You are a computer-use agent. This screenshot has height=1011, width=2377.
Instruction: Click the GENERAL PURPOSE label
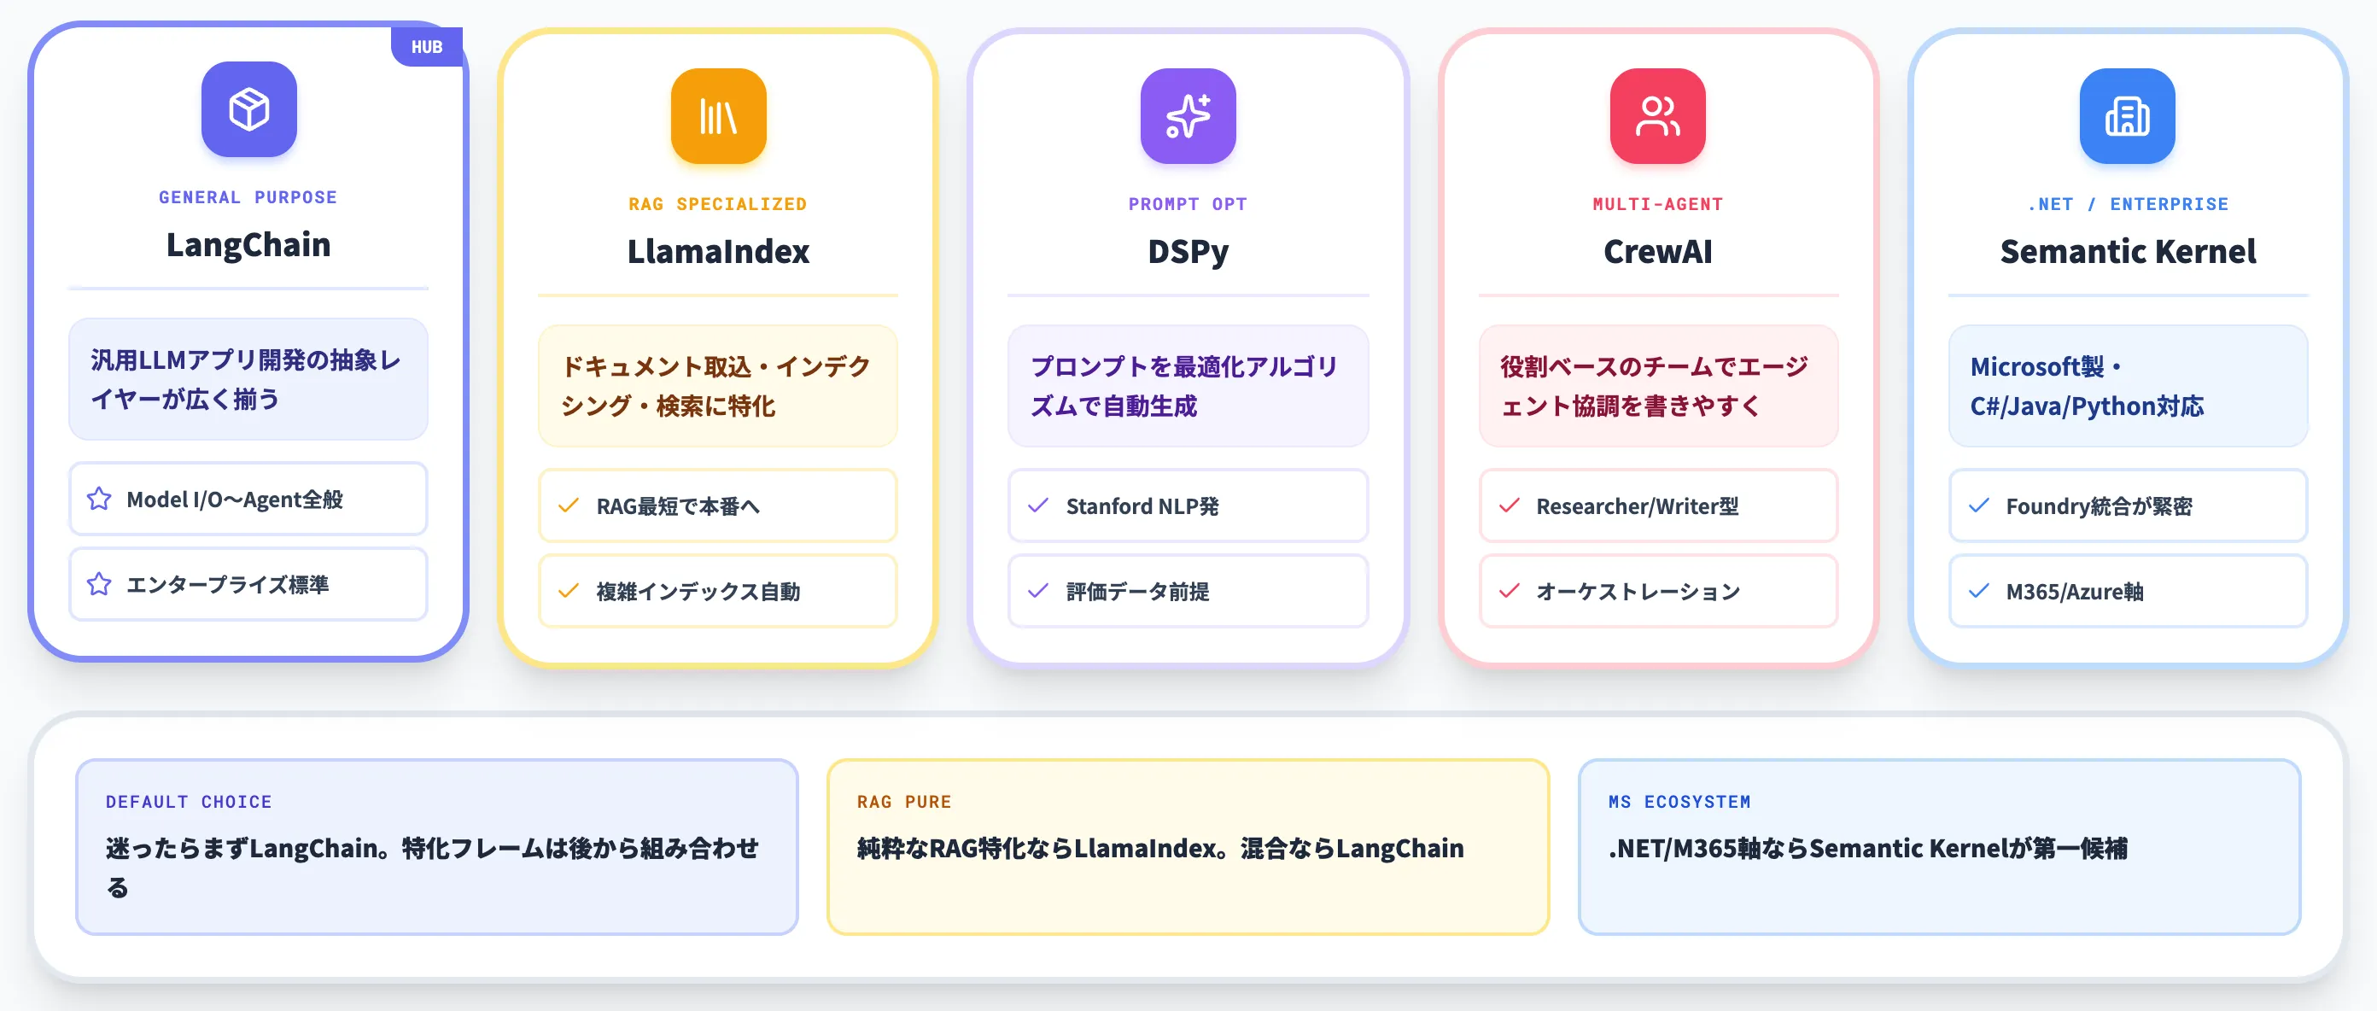(x=248, y=197)
